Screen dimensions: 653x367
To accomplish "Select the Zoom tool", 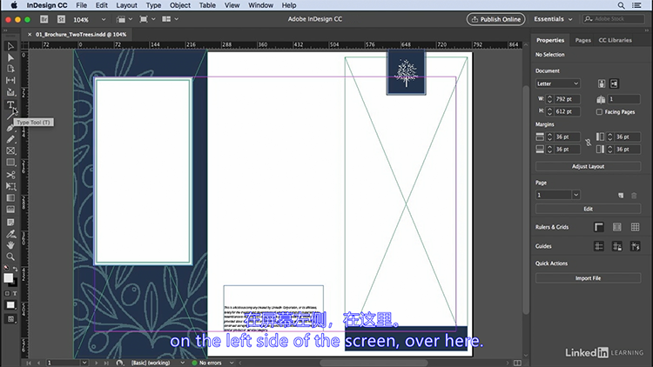I will pos(10,257).
